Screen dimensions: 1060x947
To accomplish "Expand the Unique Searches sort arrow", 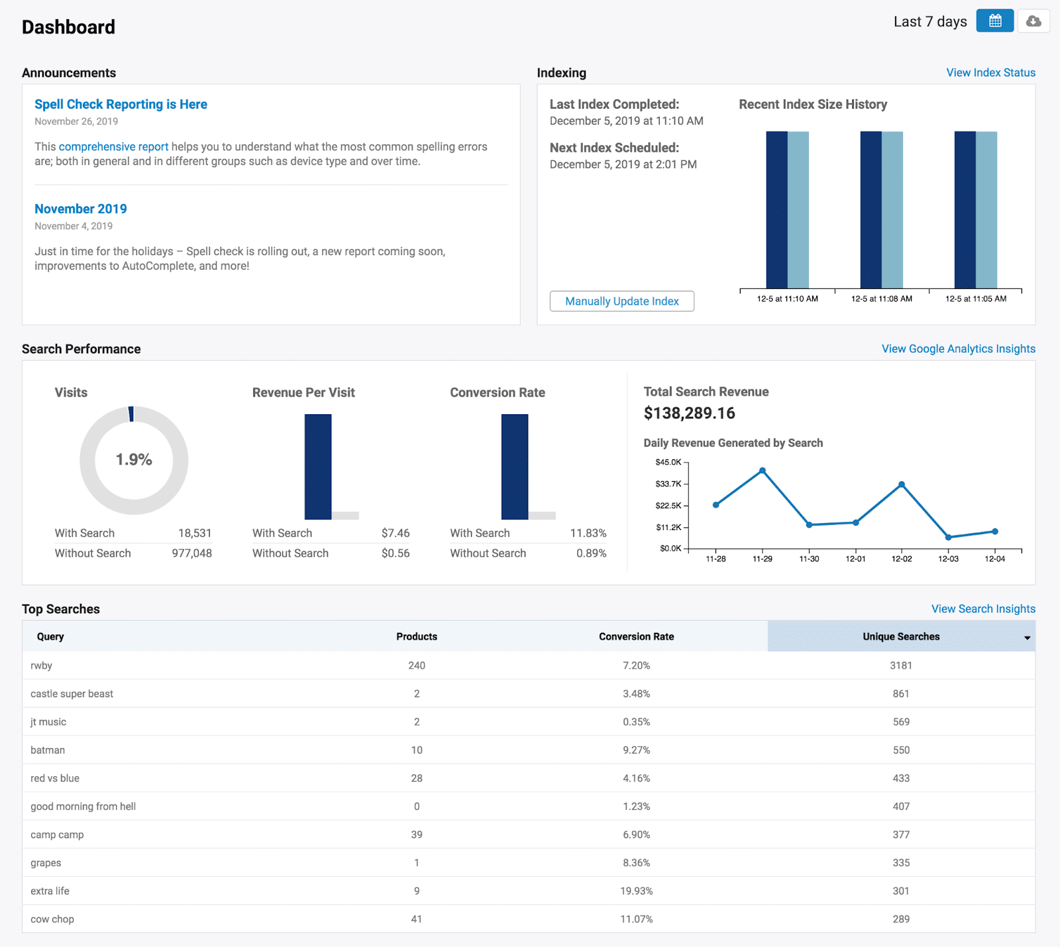I will pyautogui.click(x=1027, y=638).
